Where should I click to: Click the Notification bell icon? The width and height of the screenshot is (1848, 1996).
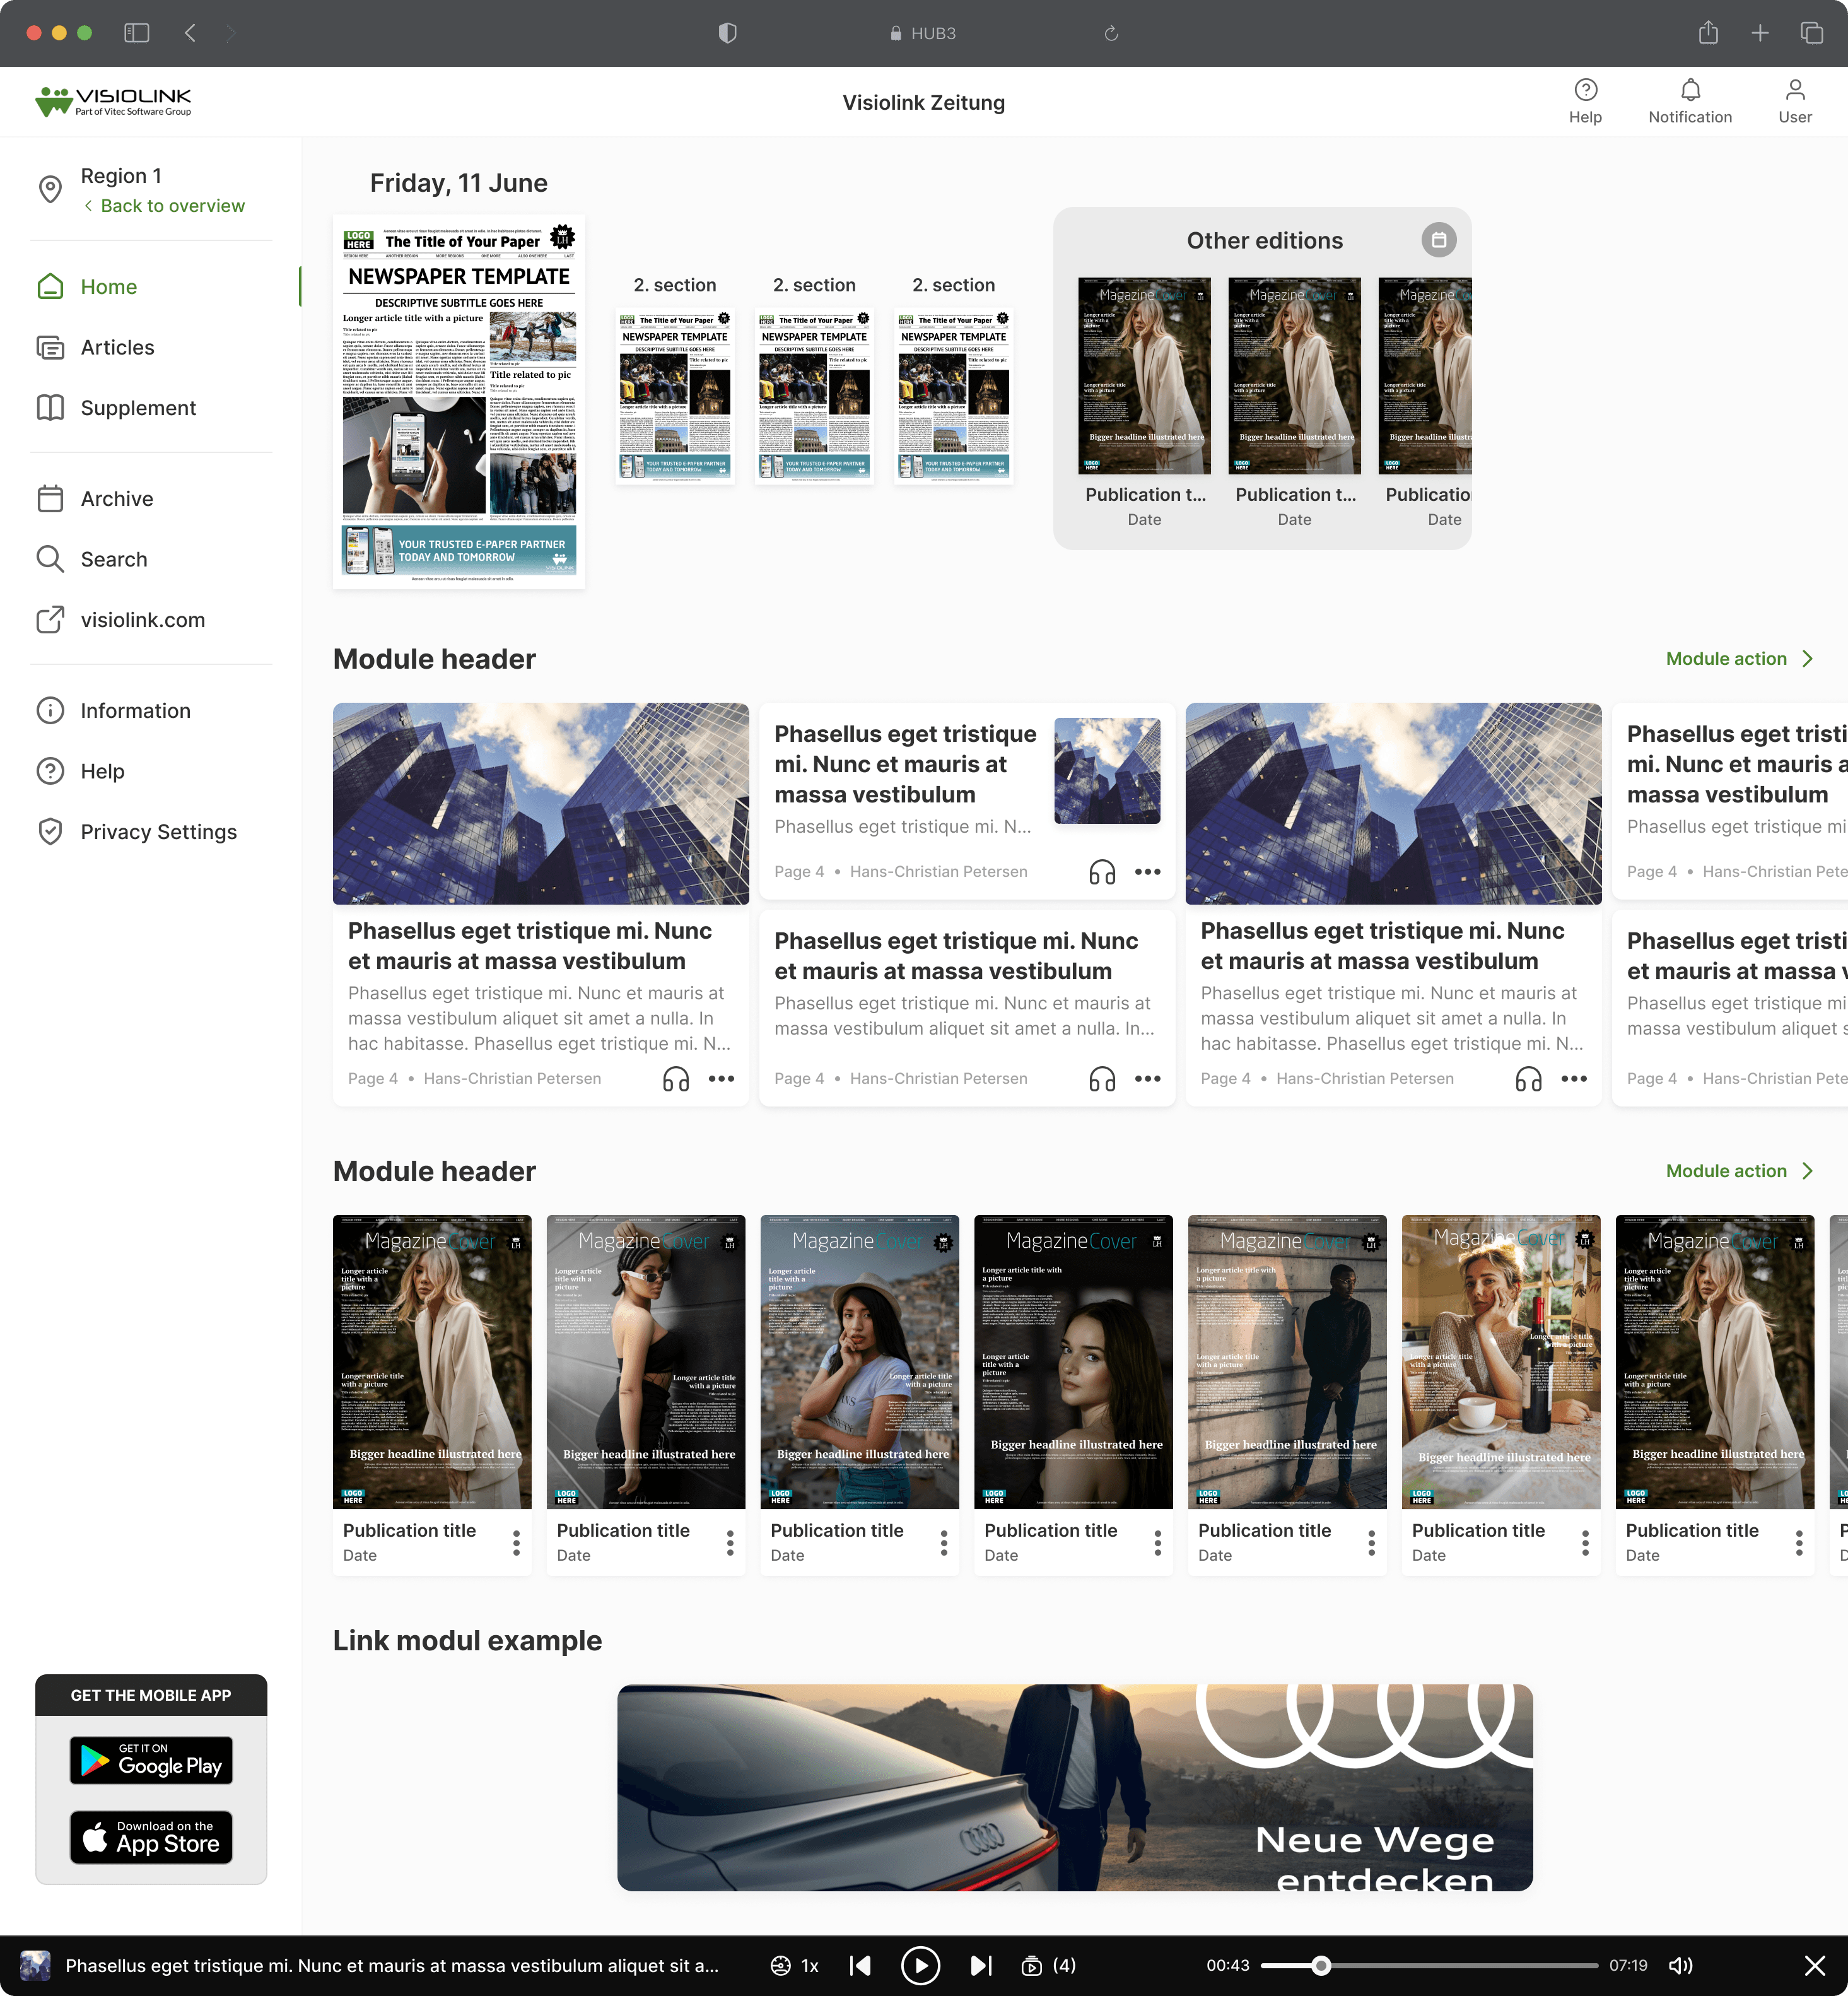(x=1689, y=91)
